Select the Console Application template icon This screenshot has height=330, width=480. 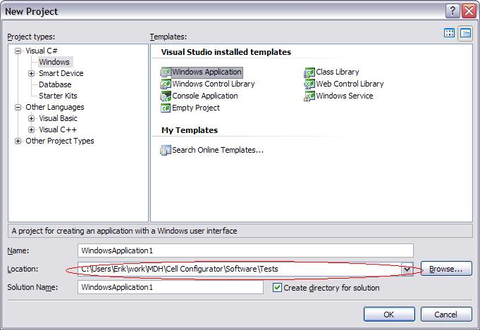coord(166,96)
